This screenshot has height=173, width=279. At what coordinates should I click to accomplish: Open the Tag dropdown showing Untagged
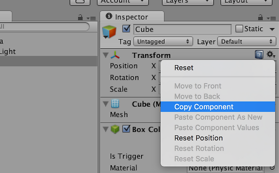tap(163, 42)
